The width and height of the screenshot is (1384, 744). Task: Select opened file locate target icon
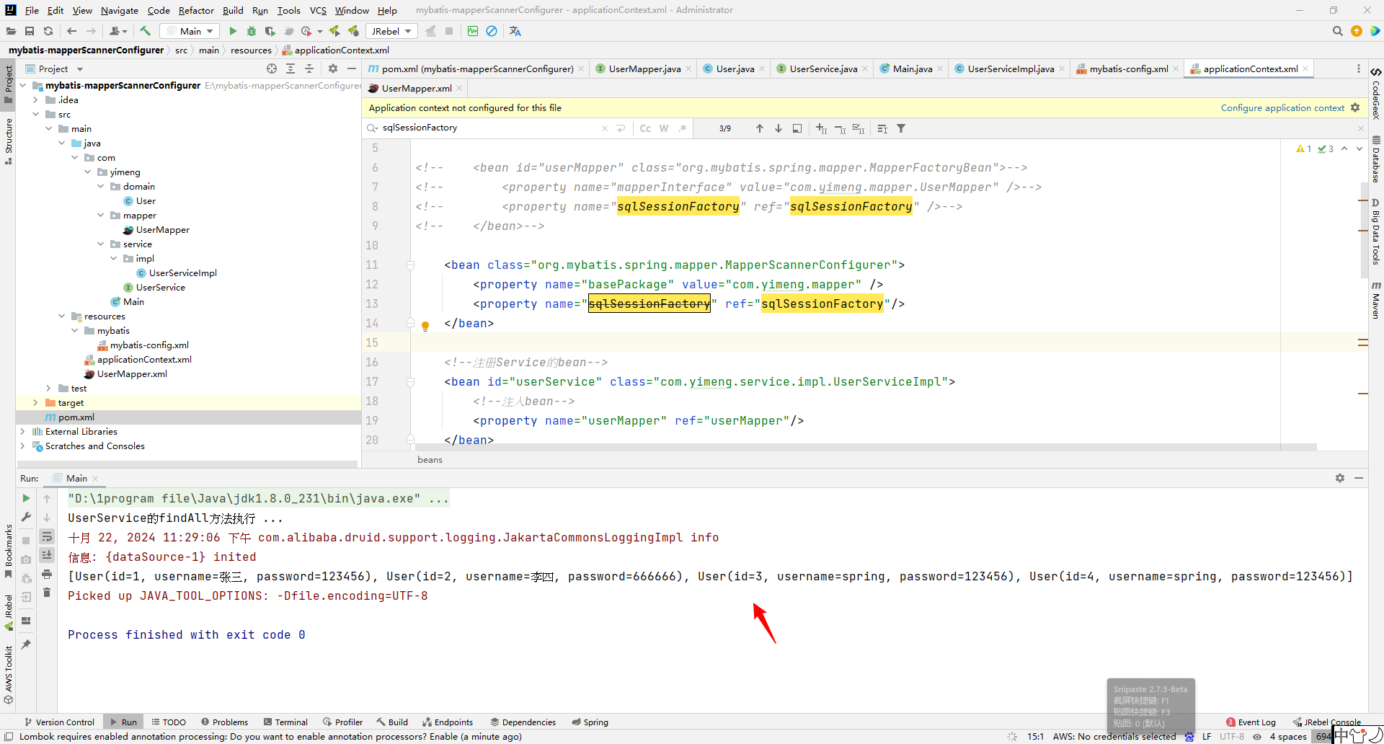272,68
